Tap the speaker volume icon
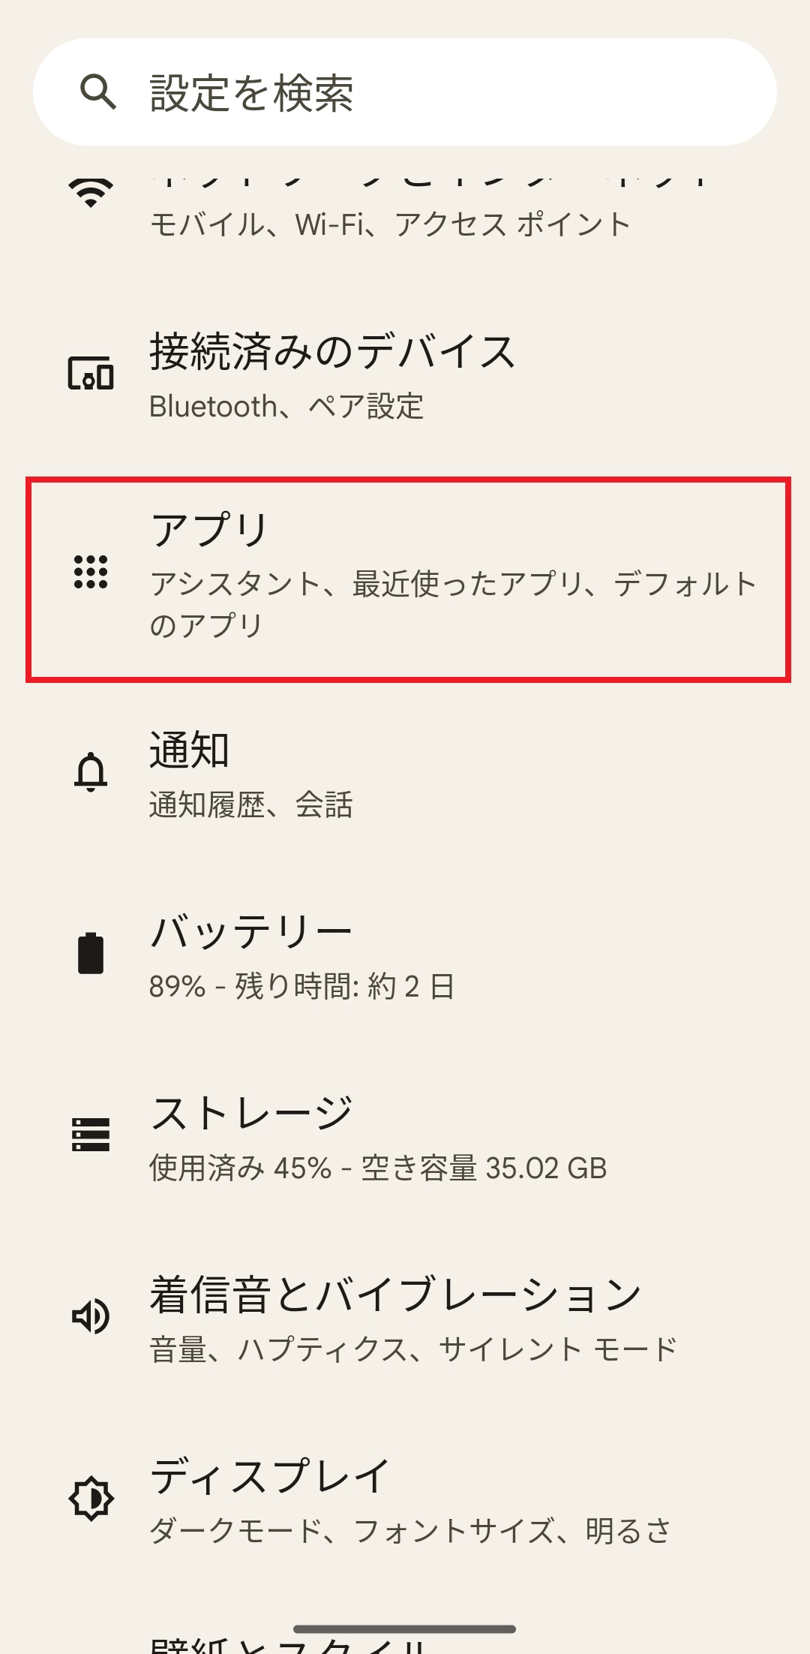 (x=91, y=1316)
